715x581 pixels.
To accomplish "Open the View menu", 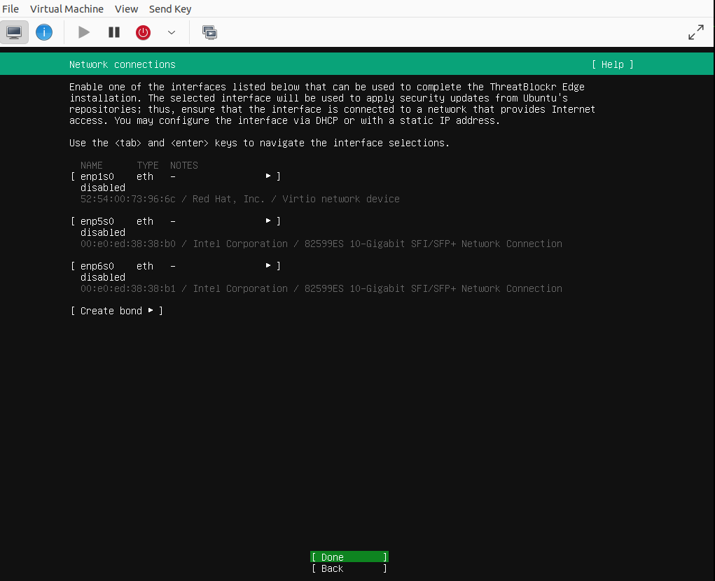I will 126,9.
